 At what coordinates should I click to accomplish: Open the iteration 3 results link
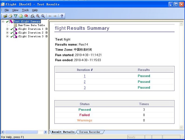(85, 88)
